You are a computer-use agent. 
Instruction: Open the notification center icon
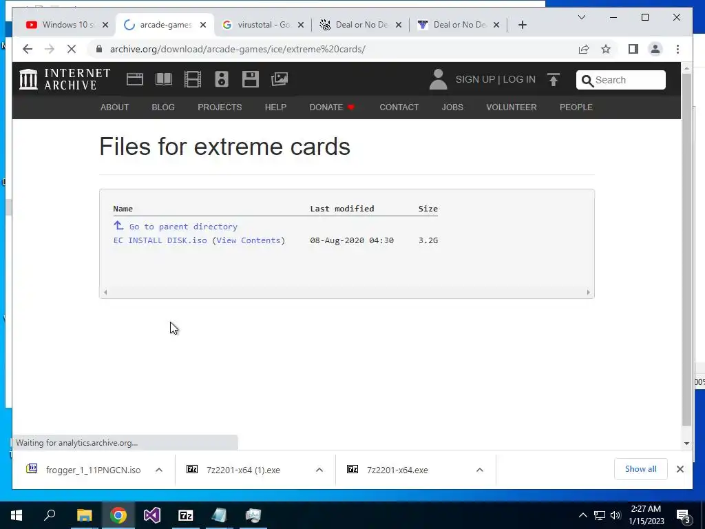(x=683, y=515)
